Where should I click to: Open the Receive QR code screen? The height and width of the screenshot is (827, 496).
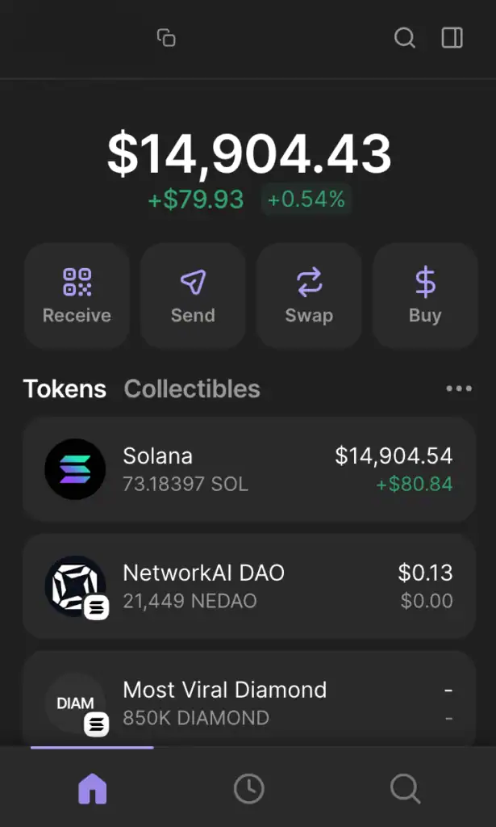(76, 295)
